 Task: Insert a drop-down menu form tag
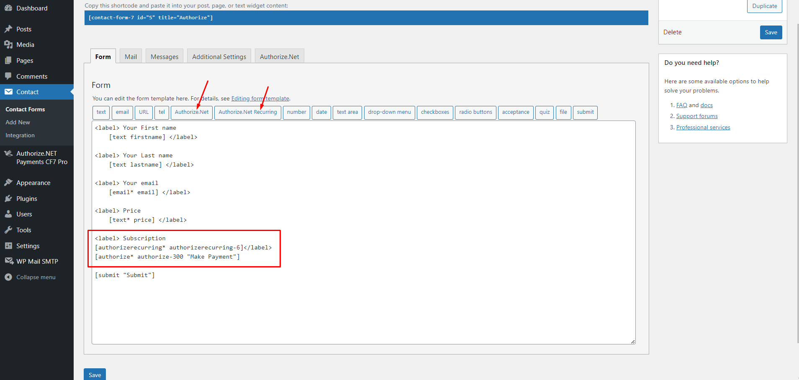pyautogui.click(x=389, y=112)
